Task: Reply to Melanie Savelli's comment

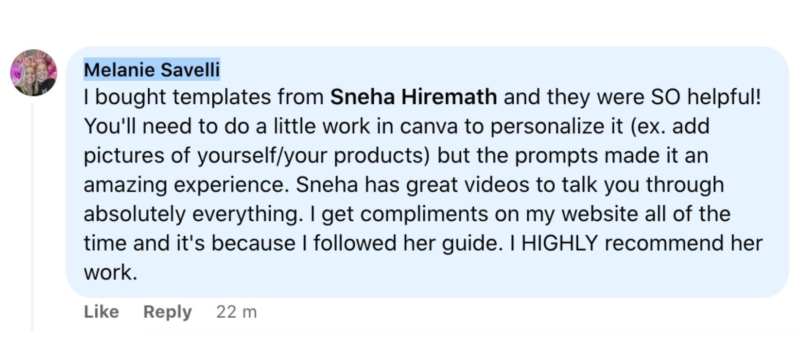Action: pos(167,311)
